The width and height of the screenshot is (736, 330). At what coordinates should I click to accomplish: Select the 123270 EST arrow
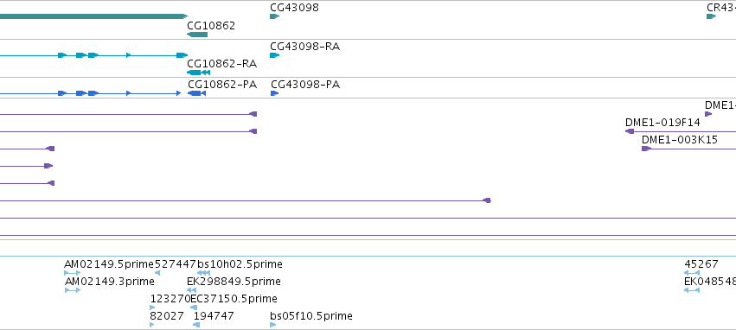click(x=152, y=308)
